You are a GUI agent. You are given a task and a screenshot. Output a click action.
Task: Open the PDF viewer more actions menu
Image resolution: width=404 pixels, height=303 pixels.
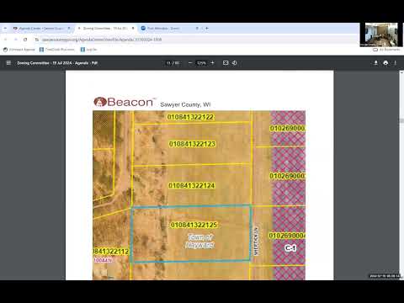[395, 63]
